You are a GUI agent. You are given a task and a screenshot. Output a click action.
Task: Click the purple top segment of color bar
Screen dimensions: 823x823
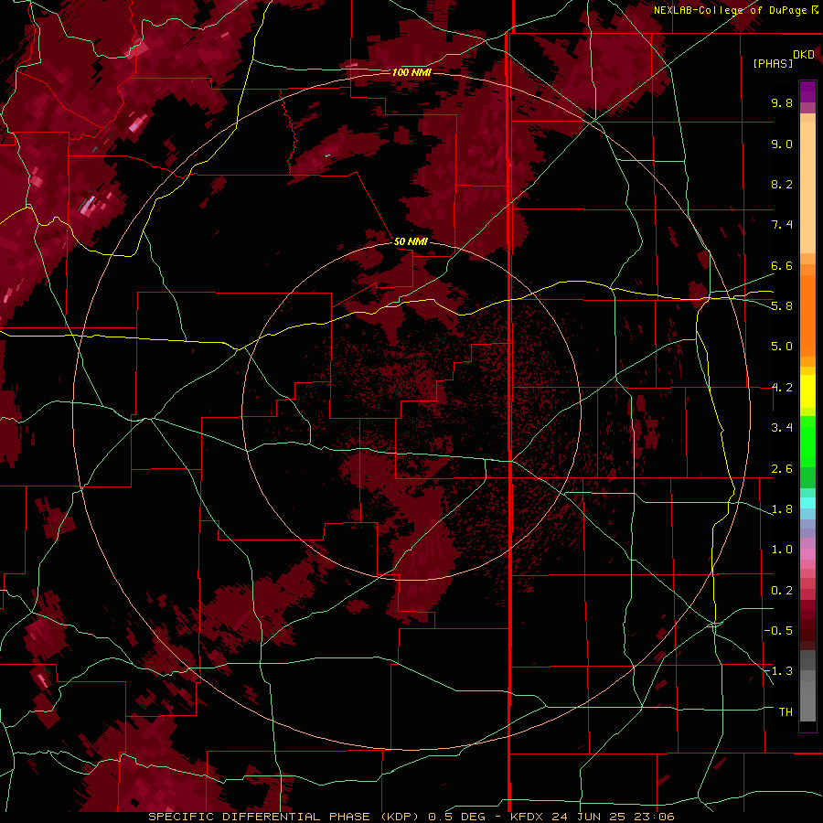[x=807, y=91]
